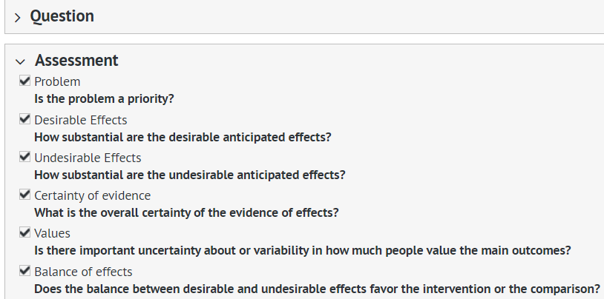Click the Certainty of evidence label

coord(92,195)
